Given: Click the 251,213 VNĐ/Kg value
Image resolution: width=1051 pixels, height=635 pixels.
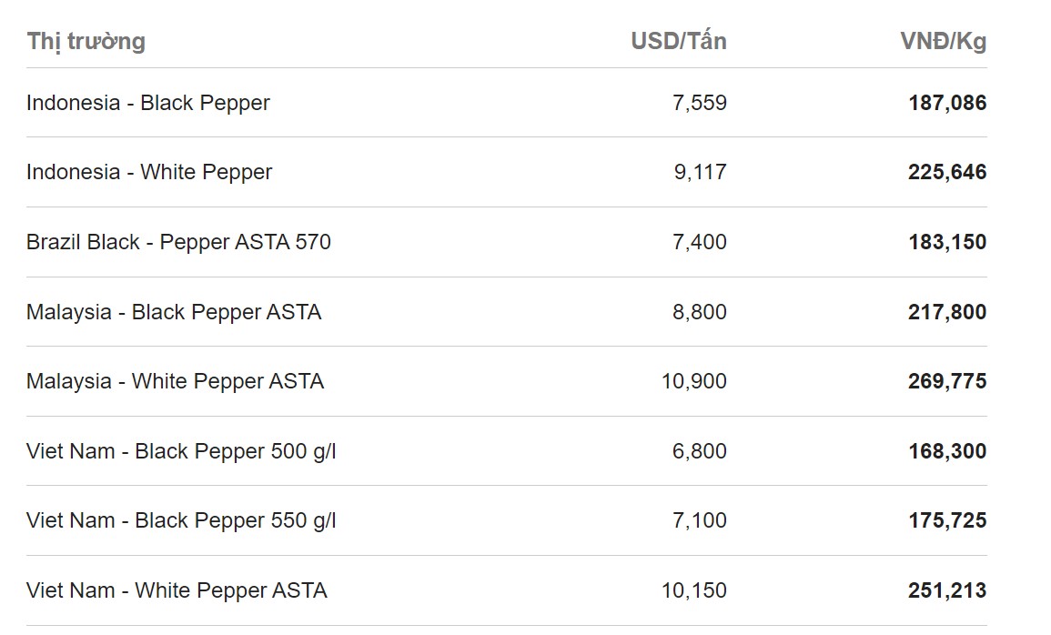Looking at the screenshot, I should pyautogui.click(x=946, y=590).
